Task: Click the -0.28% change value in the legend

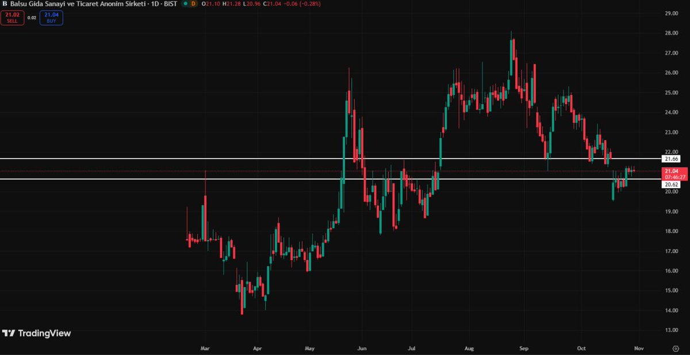Action: coord(310,5)
